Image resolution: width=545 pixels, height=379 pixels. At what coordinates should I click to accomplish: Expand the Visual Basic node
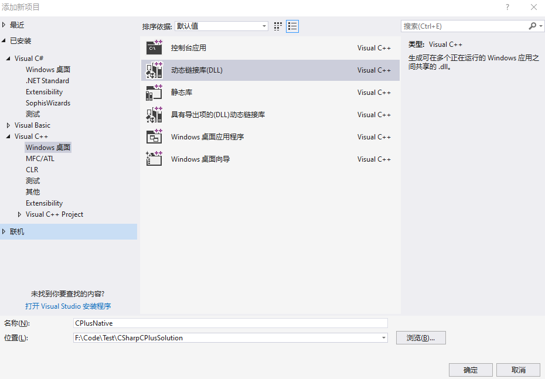[x=8, y=125]
